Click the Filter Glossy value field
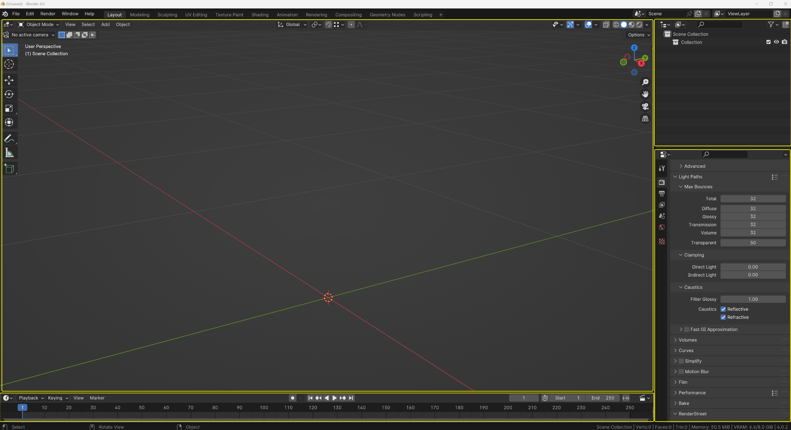The height and width of the screenshot is (430, 791). click(x=753, y=299)
